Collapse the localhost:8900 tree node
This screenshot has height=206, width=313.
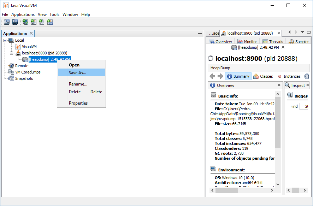click(x=12, y=53)
